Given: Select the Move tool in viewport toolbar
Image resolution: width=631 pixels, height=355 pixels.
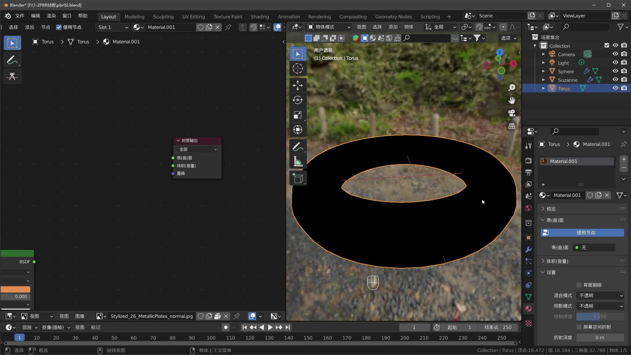Looking at the screenshot, I should (298, 85).
